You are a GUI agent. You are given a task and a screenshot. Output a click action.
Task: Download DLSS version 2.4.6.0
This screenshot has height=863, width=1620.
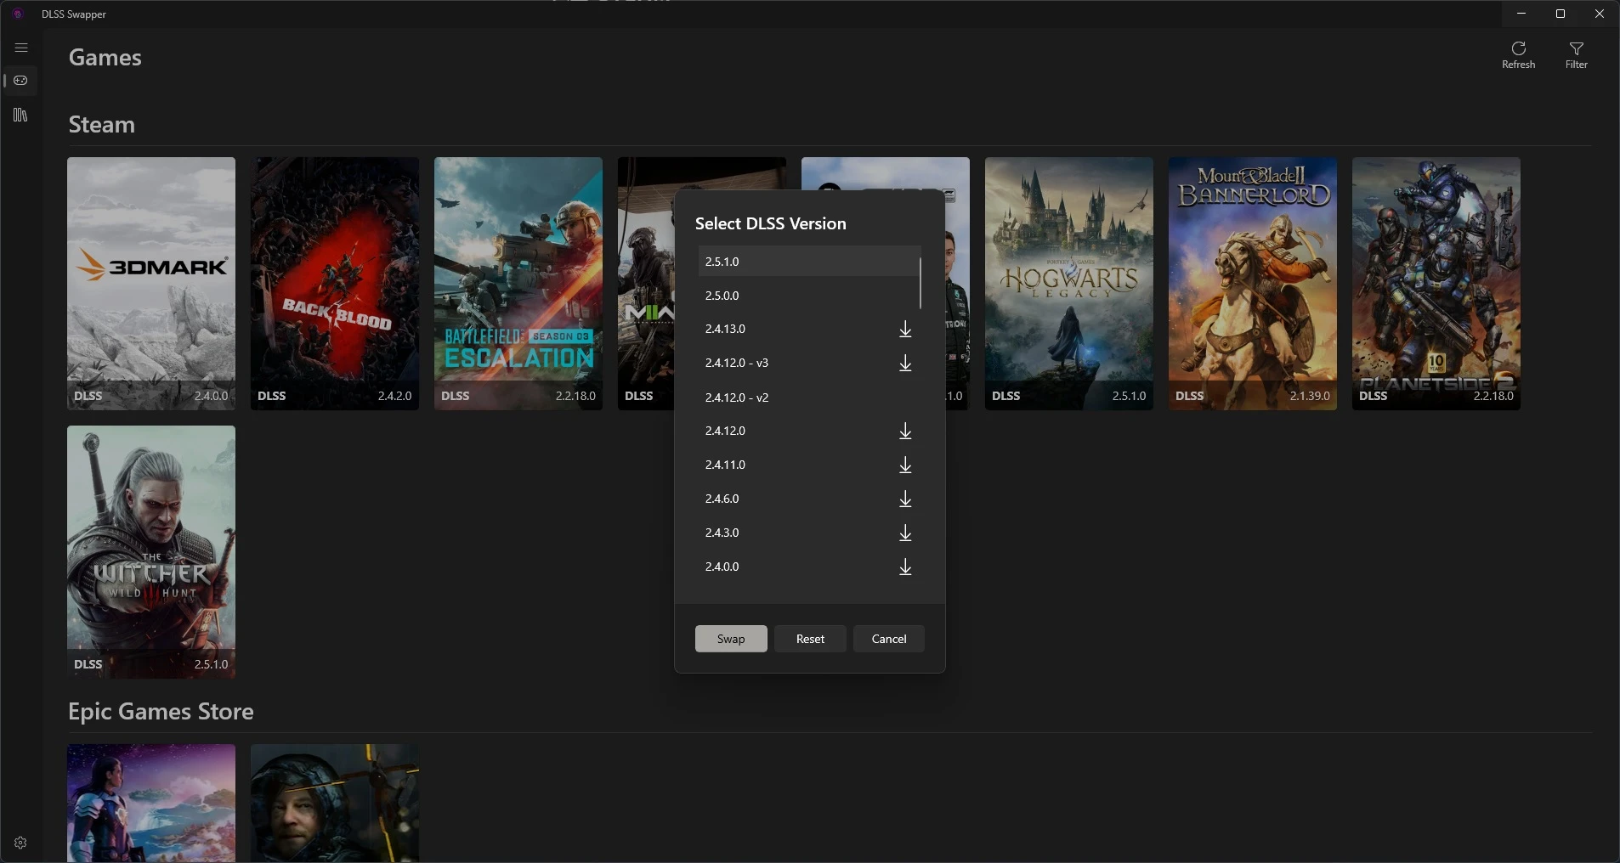pos(903,500)
